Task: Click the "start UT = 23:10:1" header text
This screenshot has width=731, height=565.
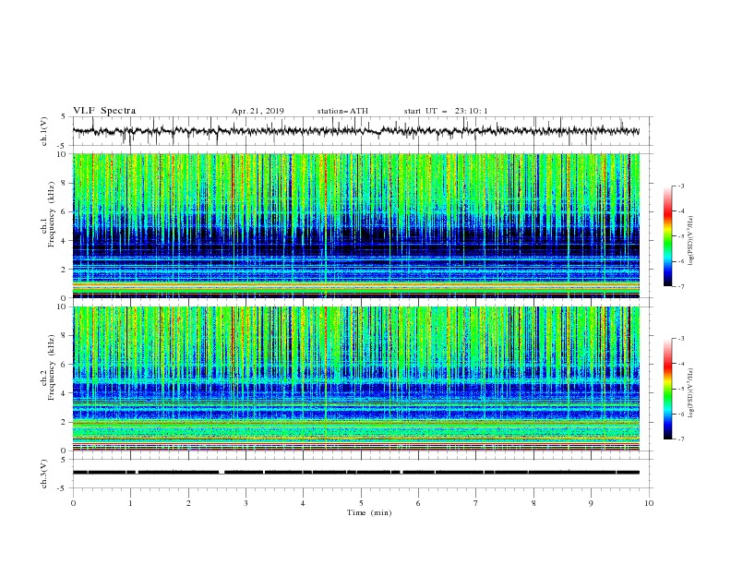Action: (x=446, y=111)
